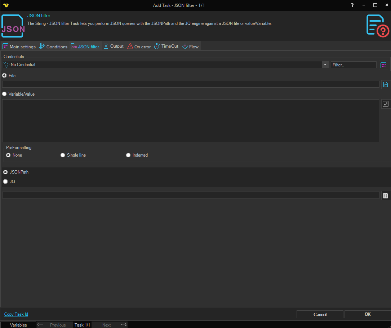Viewport: 391px width, 328px height.
Task: Open the help document icon with question mark
Action: point(377,26)
